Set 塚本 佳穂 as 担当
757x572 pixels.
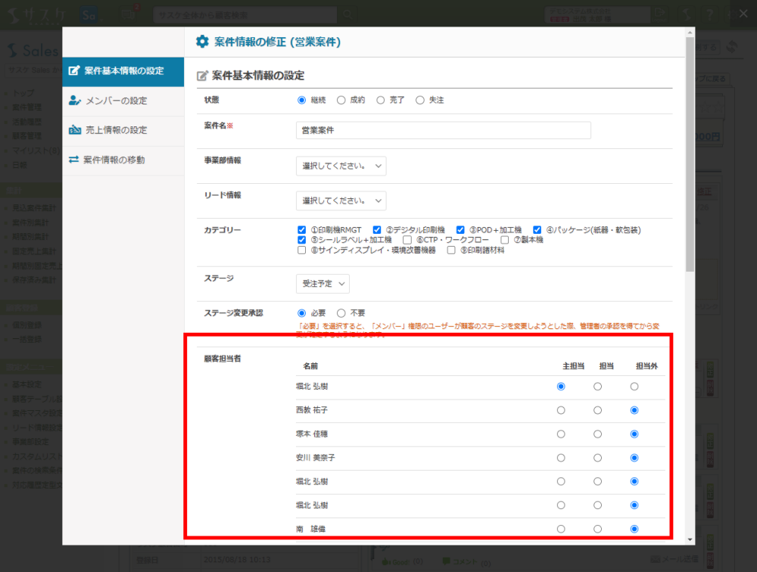598,434
